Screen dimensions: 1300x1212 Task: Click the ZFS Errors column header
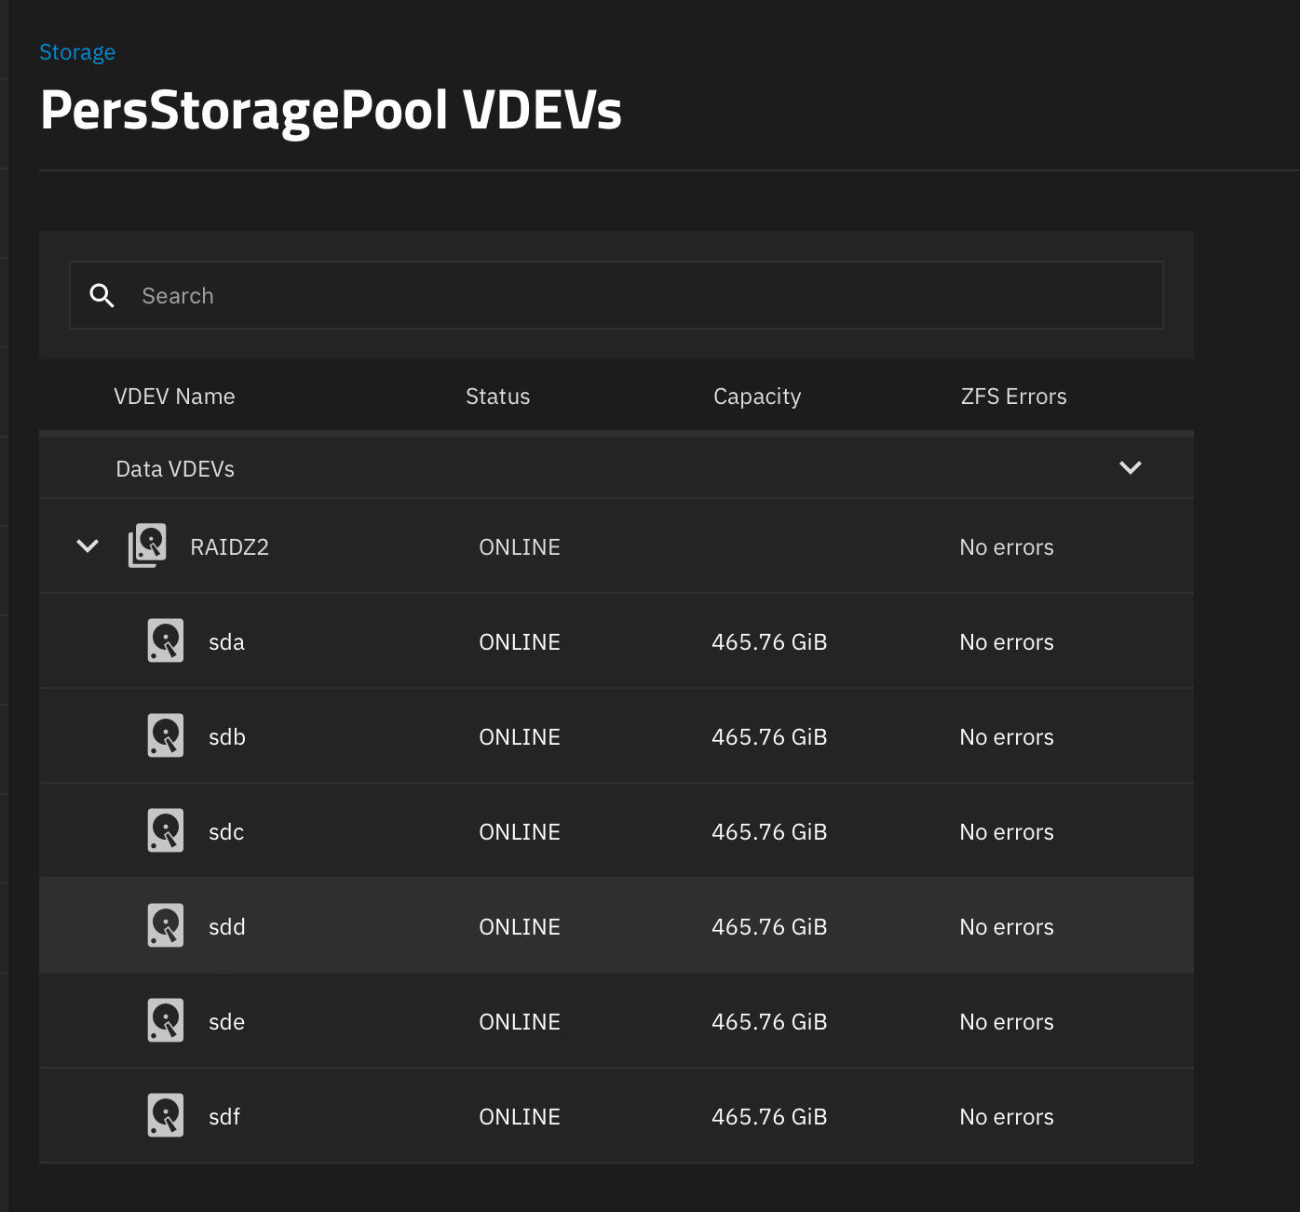1013,397
